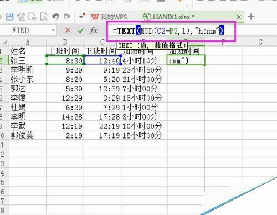Screen dimensions: 277x215
Task: Select the cell with time 14:28
Action: click(65, 116)
